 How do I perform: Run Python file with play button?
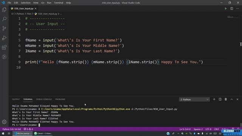226,8
